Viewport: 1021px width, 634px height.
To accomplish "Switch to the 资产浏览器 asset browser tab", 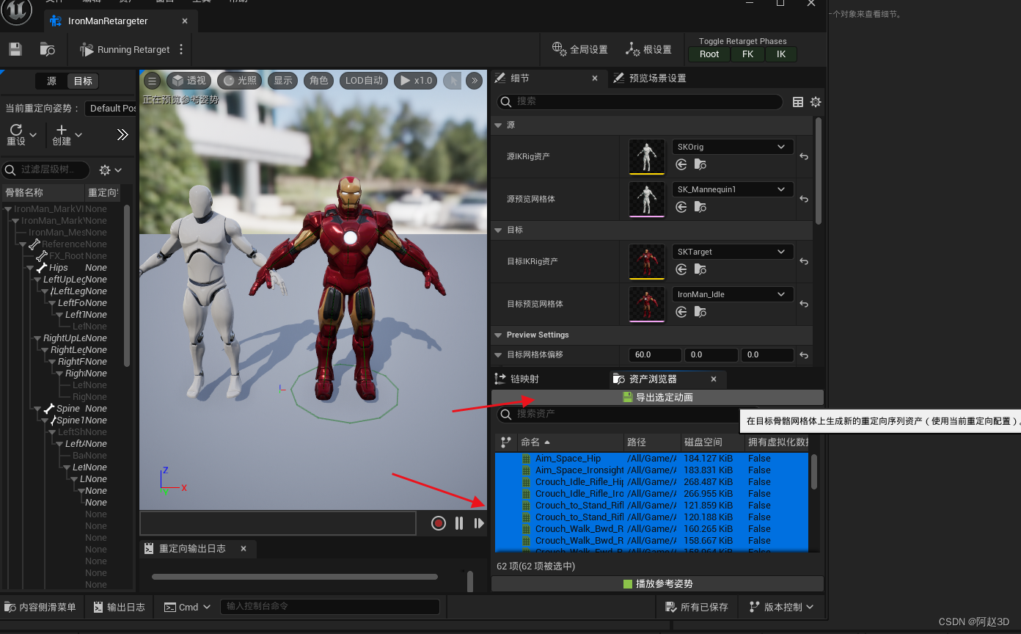I will coord(653,379).
